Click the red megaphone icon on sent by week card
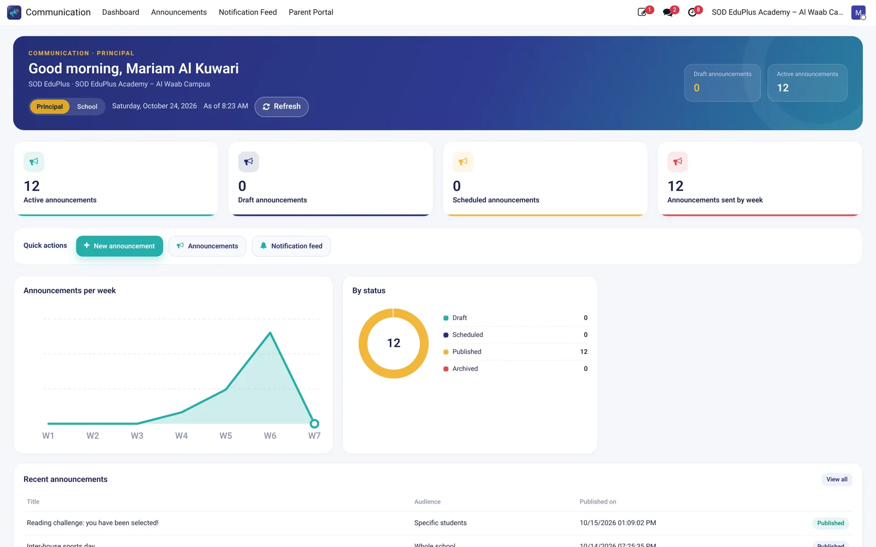 click(x=678, y=162)
